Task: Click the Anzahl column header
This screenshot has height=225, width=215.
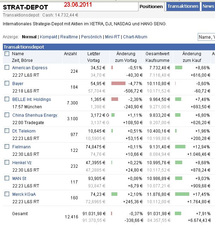Action: tap(70, 54)
